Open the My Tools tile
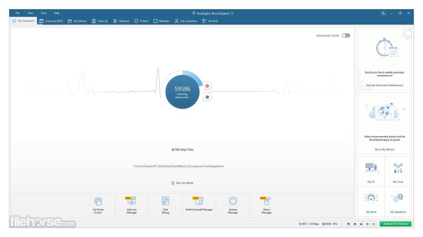The width and height of the screenshot is (423, 237). click(398, 171)
